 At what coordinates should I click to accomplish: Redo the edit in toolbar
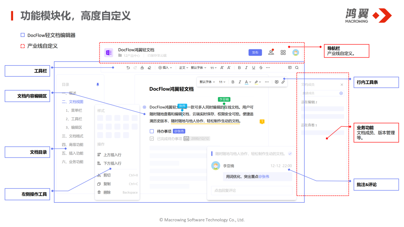[x=135, y=68]
